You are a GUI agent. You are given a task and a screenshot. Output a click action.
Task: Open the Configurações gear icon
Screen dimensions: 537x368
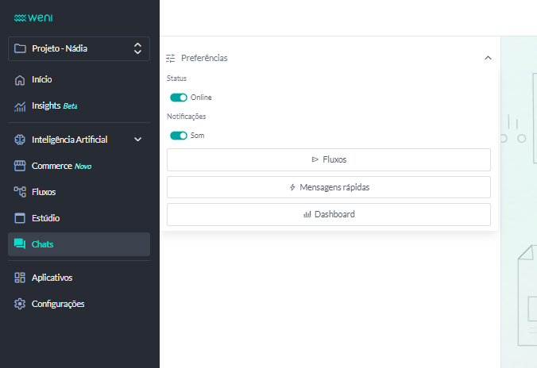click(21, 304)
